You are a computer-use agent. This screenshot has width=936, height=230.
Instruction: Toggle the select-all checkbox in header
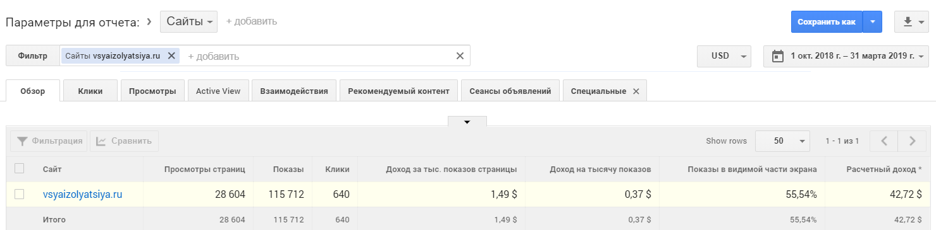tap(19, 168)
